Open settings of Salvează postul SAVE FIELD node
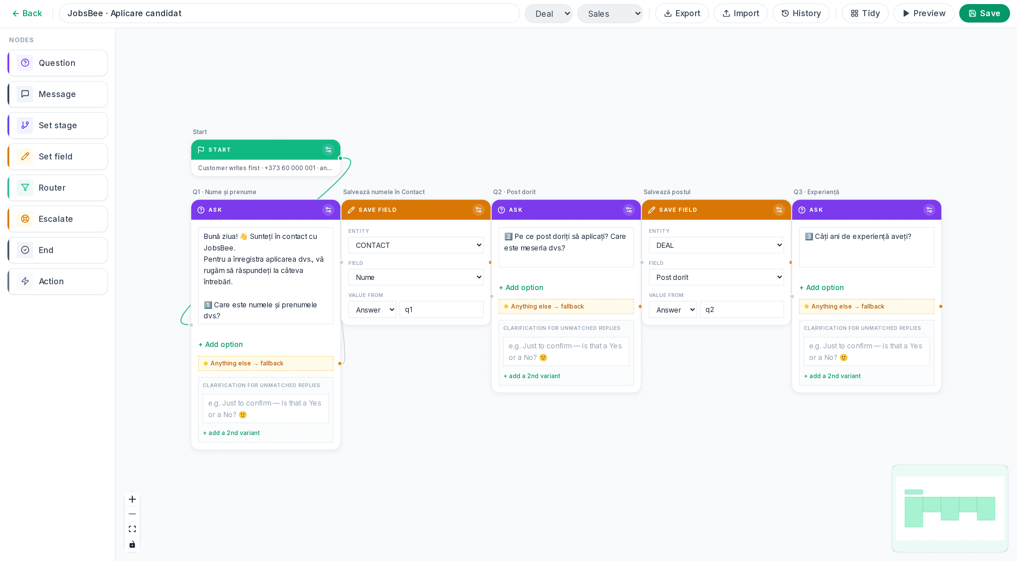The image size is (1017, 561). point(779,210)
